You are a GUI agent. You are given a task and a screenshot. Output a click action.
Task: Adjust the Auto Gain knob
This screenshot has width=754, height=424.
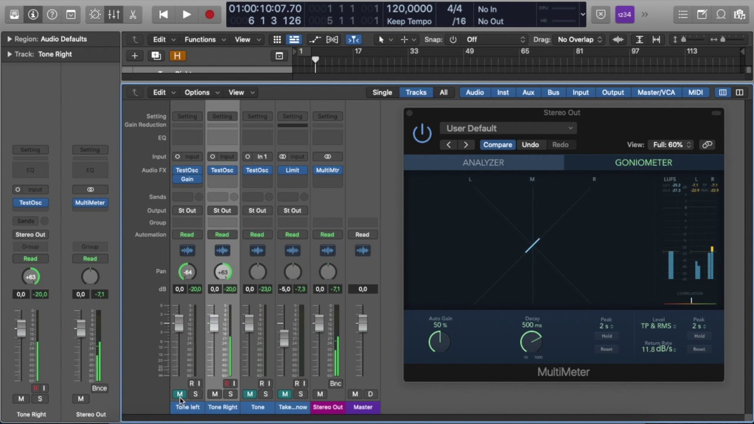[439, 342]
